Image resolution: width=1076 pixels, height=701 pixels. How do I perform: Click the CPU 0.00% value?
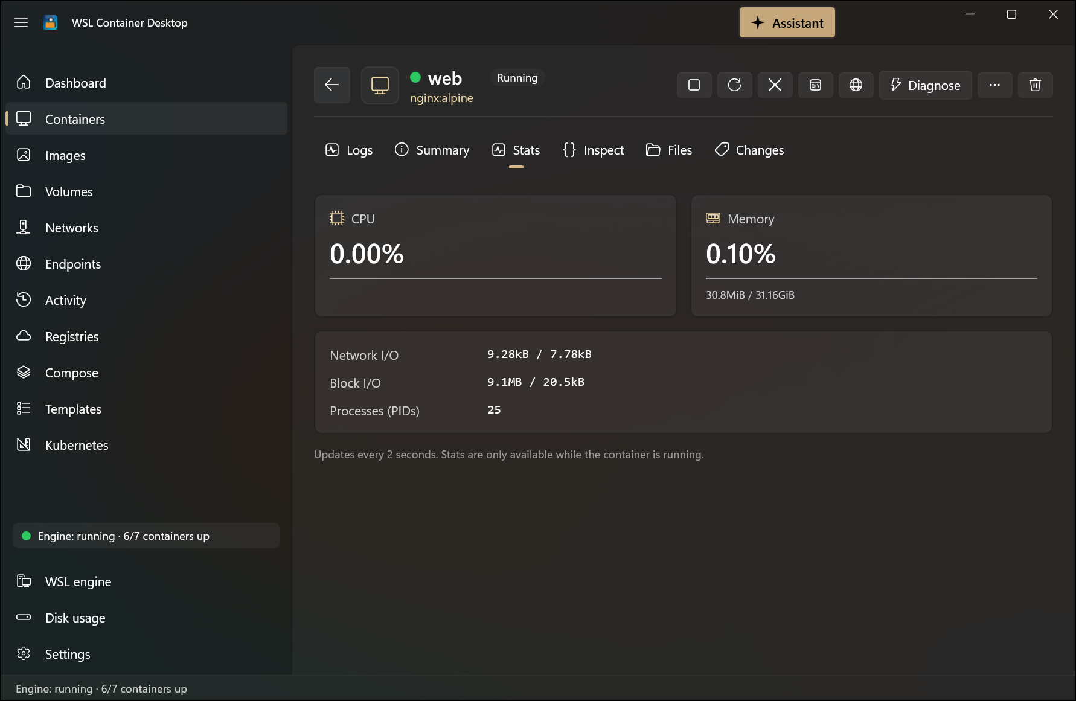(x=367, y=254)
